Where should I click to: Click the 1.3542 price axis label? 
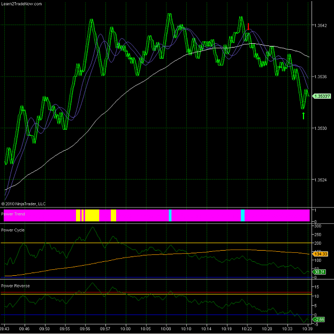pos(320,25)
